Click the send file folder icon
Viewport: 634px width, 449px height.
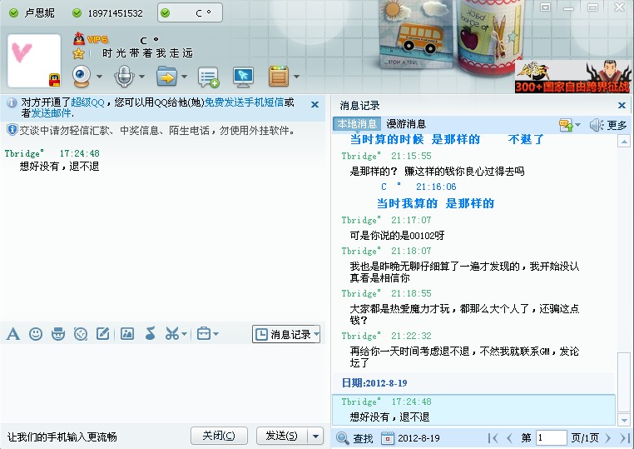coord(166,77)
